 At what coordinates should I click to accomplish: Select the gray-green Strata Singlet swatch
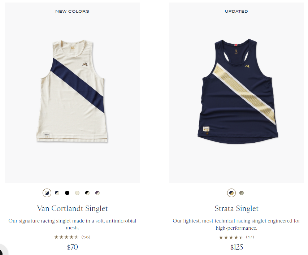pyautogui.click(x=242, y=193)
